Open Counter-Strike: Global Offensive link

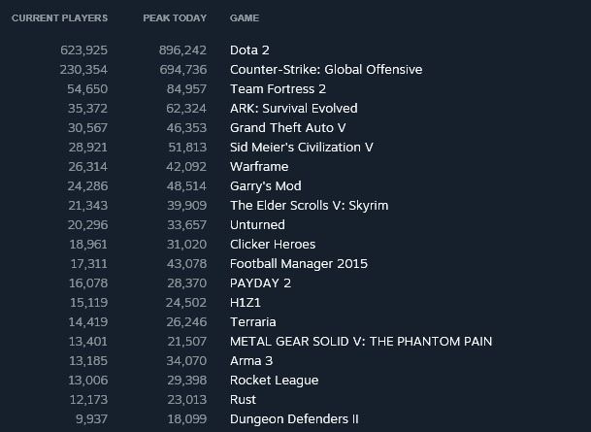point(326,70)
